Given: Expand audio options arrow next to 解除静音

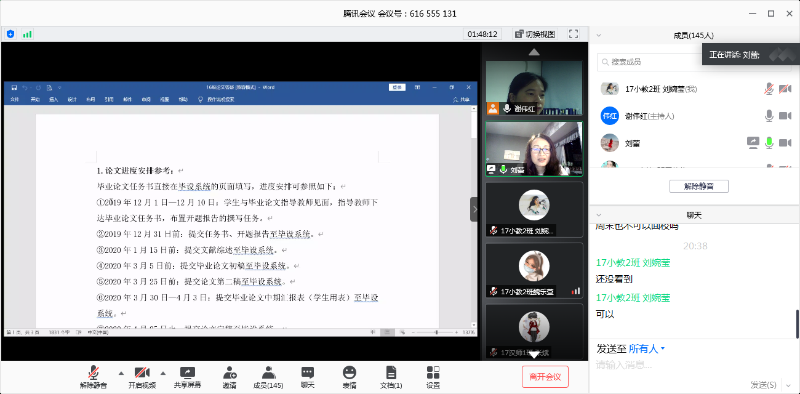Looking at the screenshot, I should (x=121, y=372).
